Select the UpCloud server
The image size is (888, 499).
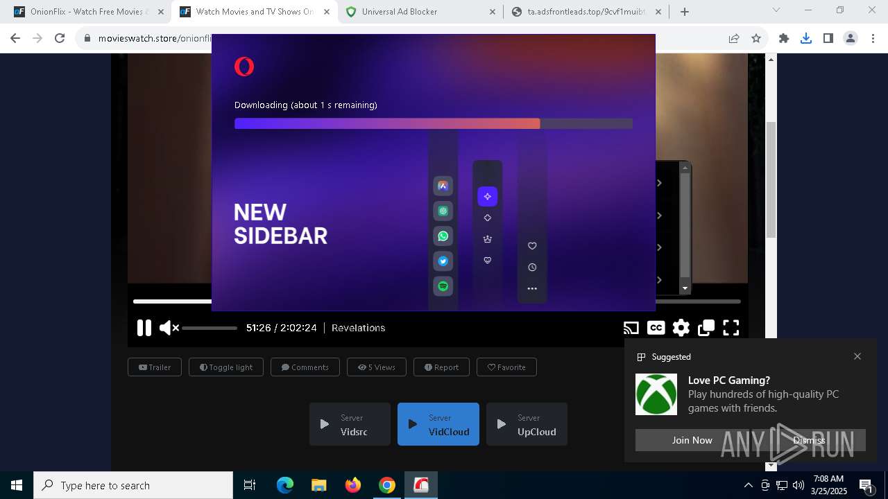527,424
